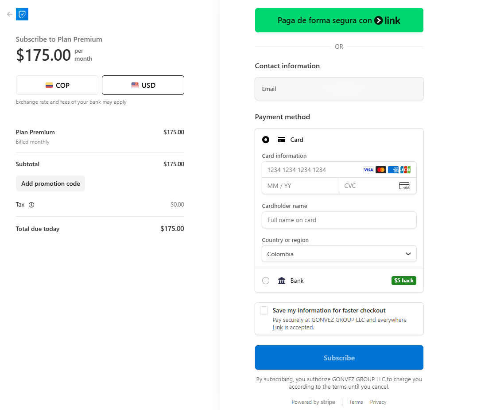Select the Card radio button
Viewport: 477px width, 410px height.
[266, 140]
